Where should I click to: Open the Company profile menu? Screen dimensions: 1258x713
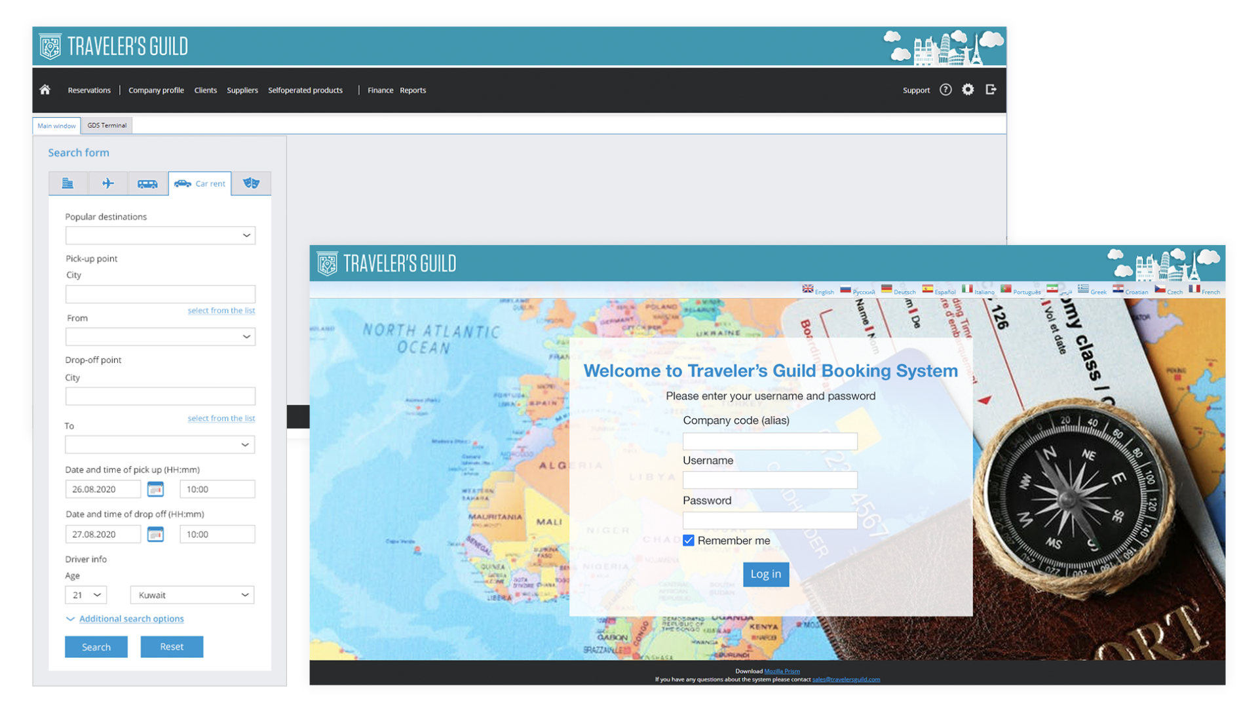[x=156, y=90]
